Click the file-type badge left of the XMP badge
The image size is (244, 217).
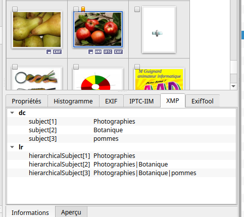[x=90, y=52]
